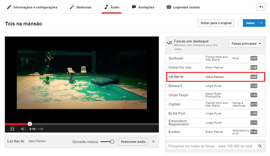
Task: Click the magnifier search icon
Action: pos(260,146)
